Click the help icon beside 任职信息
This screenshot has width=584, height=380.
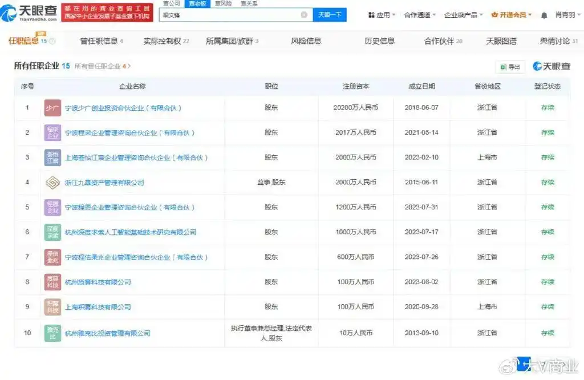[x=52, y=41]
